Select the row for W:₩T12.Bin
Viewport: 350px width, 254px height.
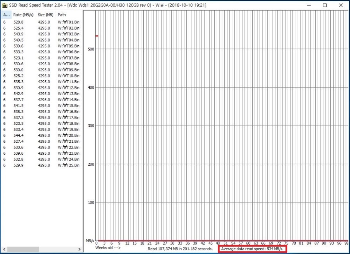tap(42, 88)
